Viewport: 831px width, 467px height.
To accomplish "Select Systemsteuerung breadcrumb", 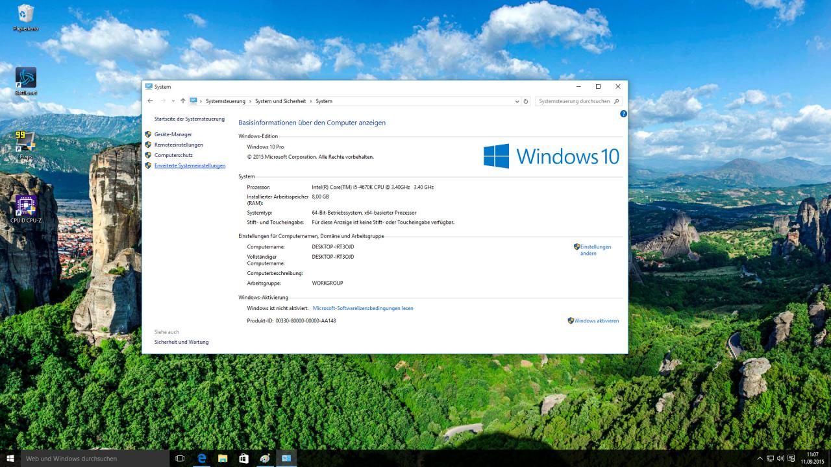I will 225,101.
